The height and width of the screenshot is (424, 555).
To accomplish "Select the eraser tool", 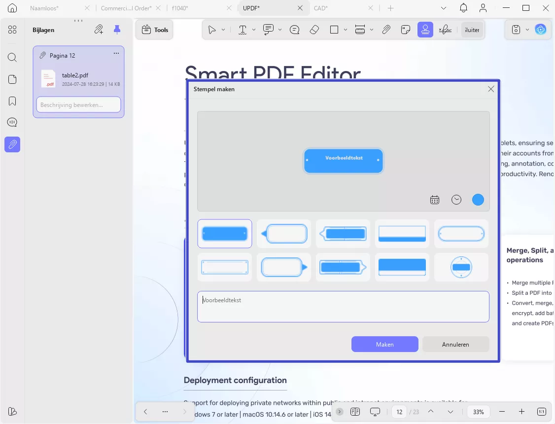I will click(314, 30).
